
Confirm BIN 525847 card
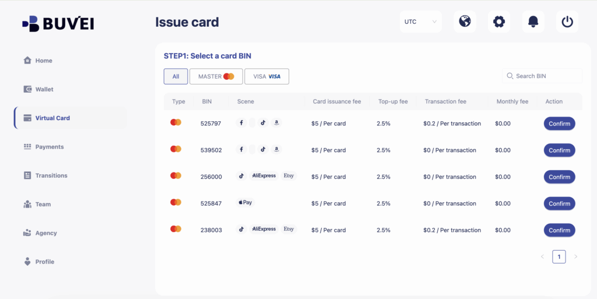point(559,203)
